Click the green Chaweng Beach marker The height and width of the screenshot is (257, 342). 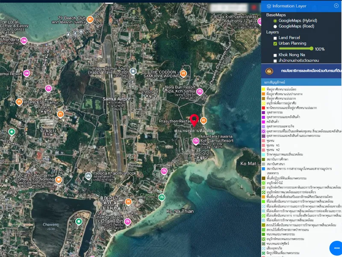click(x=162, y=197)
